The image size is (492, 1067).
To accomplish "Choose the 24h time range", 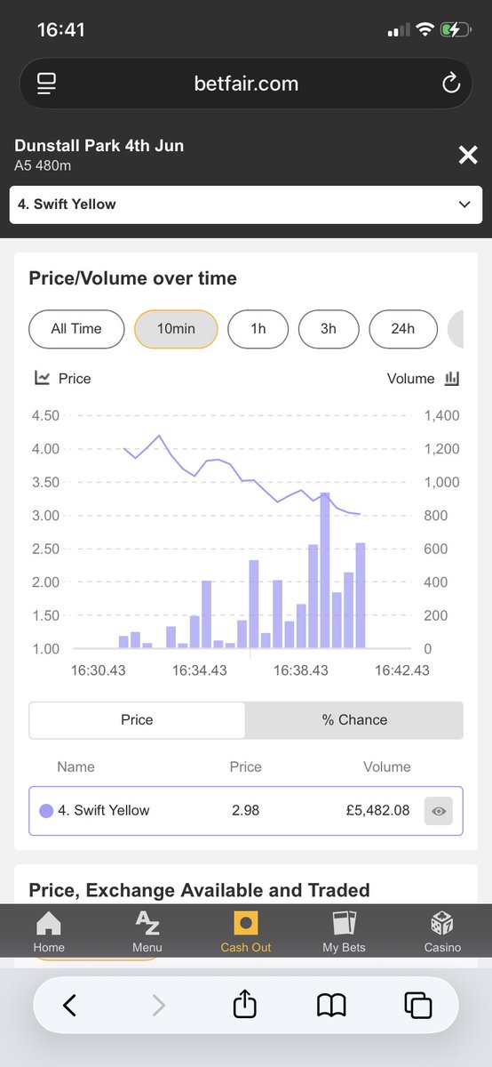I will pyautogui.click(x=403, y=329).
